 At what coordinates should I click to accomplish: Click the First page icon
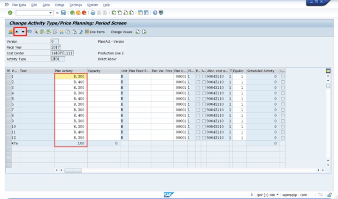[x=114, y=13]
